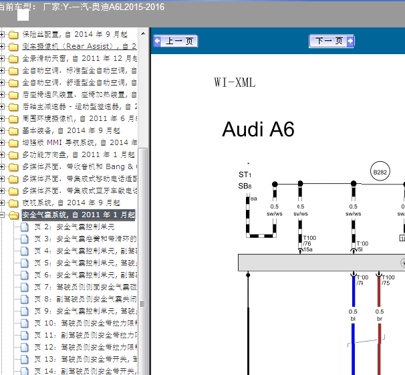Collapse the 安全气囊系统 tree node
The width and height of the screenshot is (405, 375).
coord(2,215)
